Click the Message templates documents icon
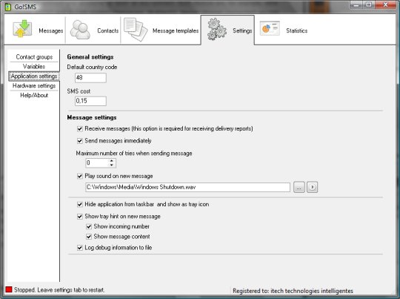The width and height of the screenshot is (400, 299). click(136, 30)
